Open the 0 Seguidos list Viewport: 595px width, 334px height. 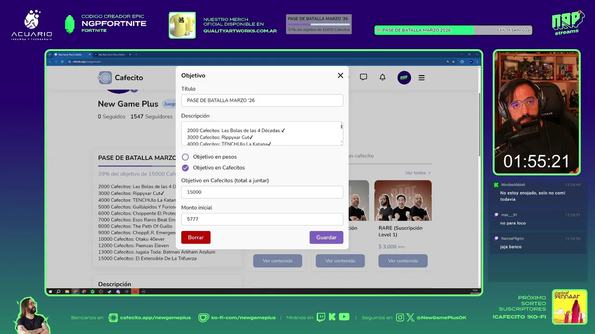[x=112, y=117]
